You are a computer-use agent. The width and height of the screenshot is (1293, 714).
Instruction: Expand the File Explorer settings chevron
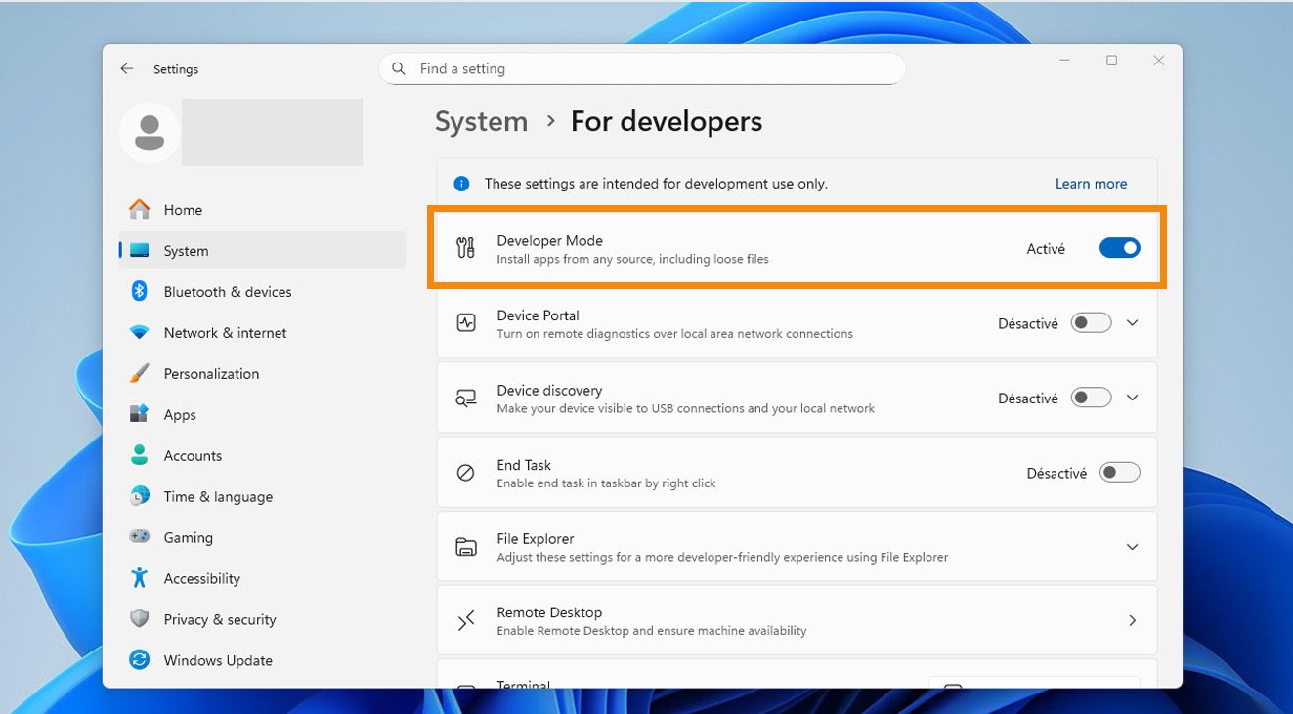tap(1133, 547)
